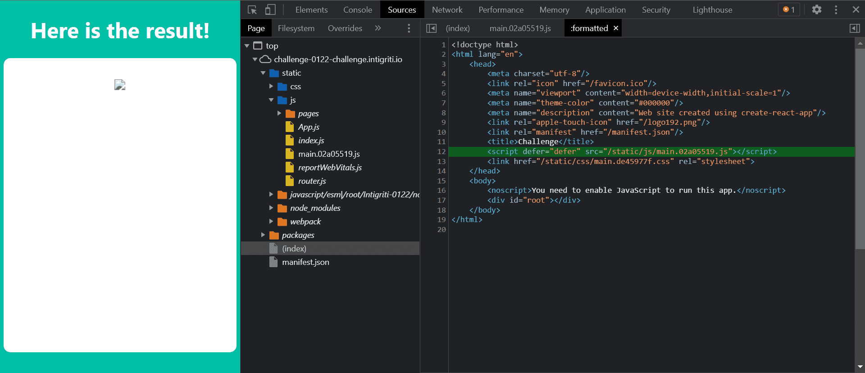Expand the pages folder
865x373 pixels.
point(279,114)
